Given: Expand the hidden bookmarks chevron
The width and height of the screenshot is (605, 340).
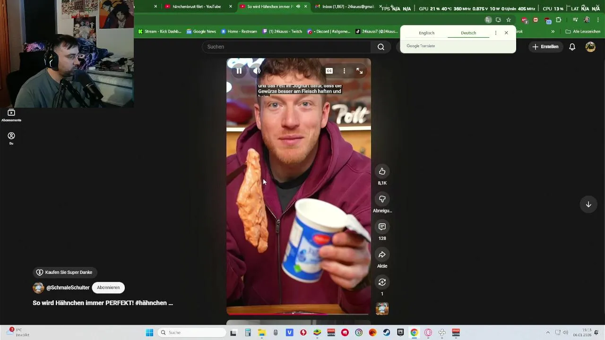Looking at the screenshot, I should 553,32.
